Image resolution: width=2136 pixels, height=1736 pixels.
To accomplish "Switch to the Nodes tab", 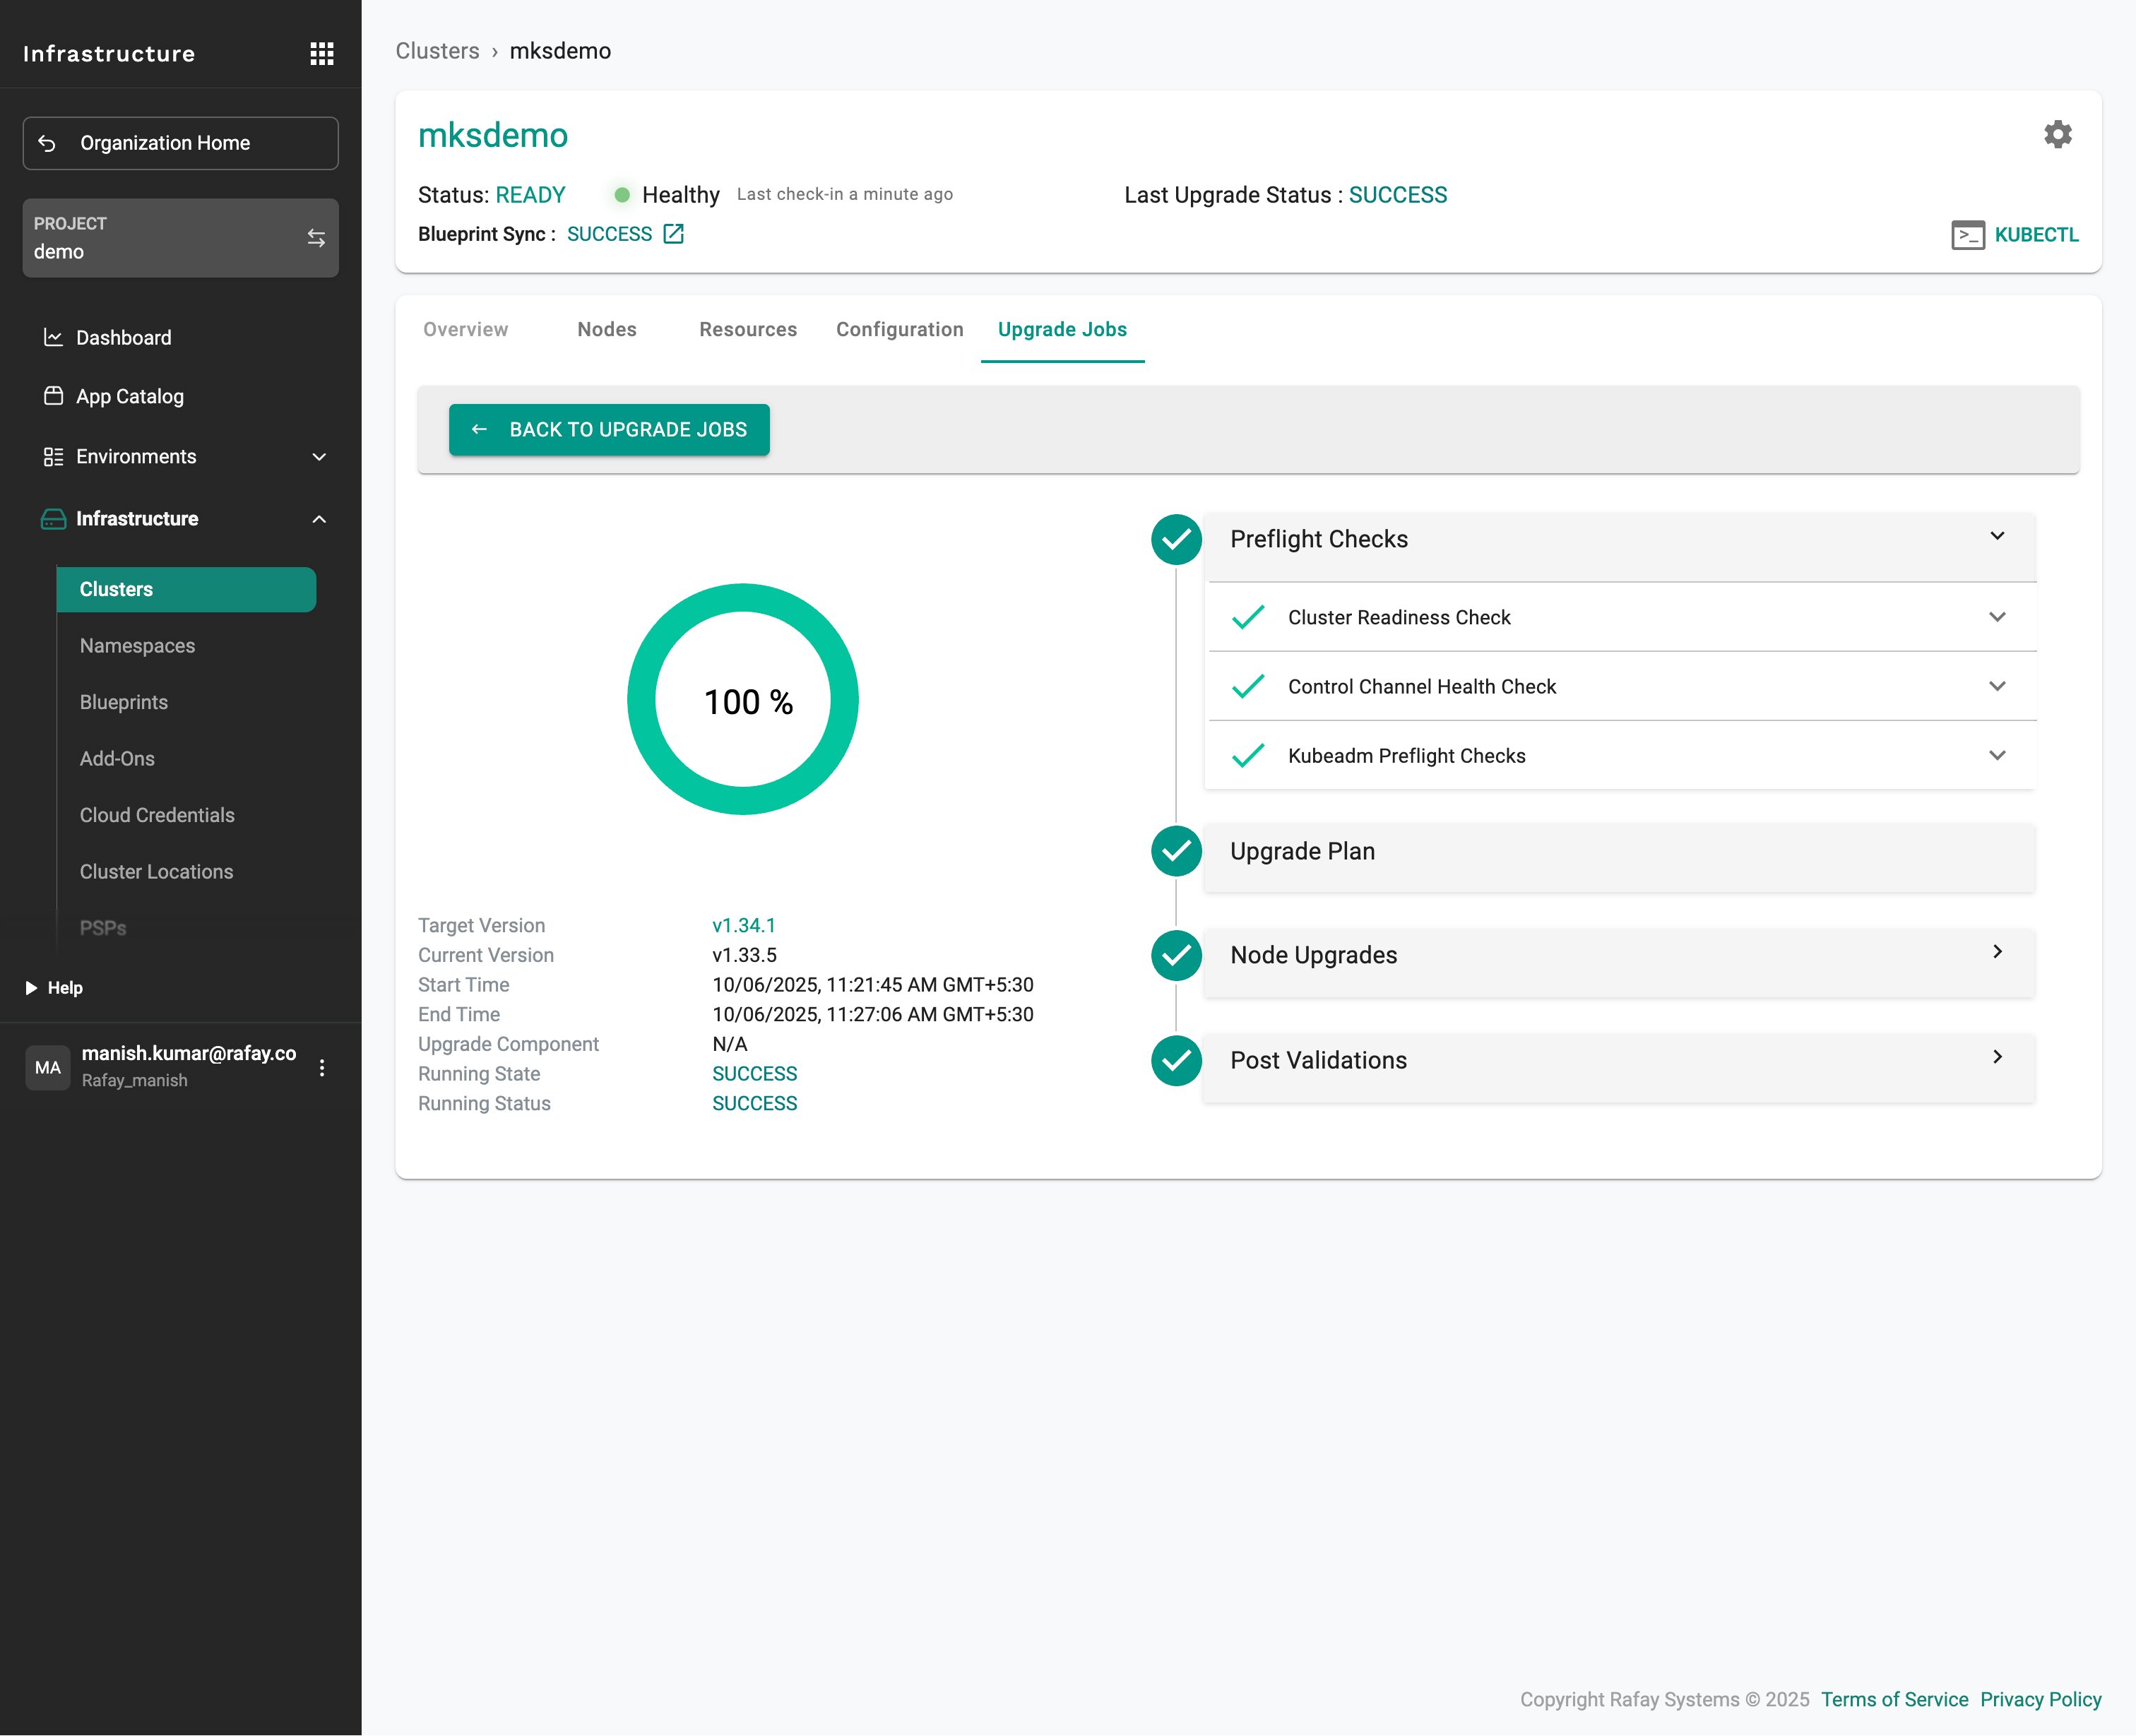I will pos(606,330).
